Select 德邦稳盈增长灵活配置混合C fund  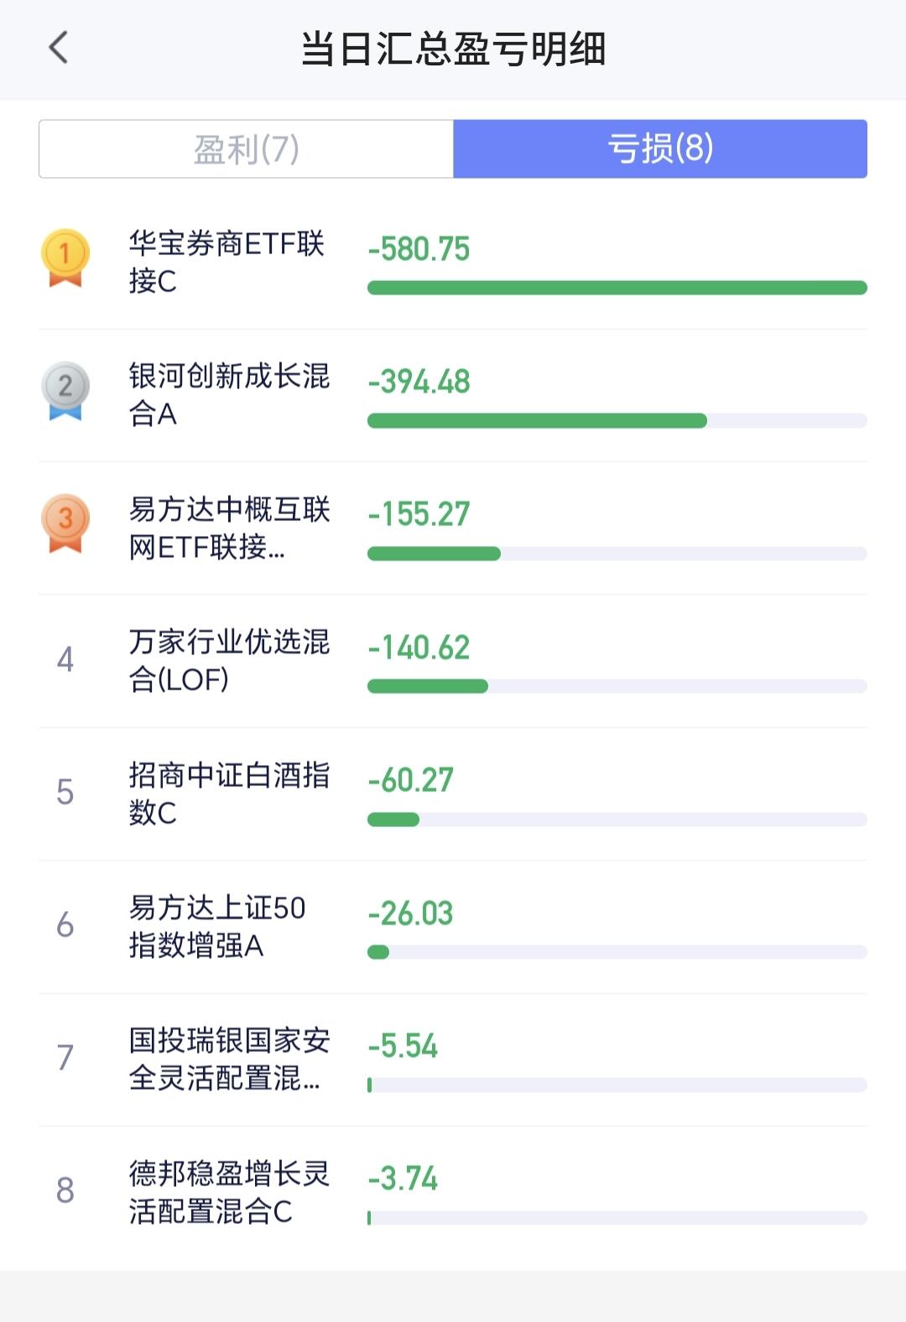[x=229, y=1192]
